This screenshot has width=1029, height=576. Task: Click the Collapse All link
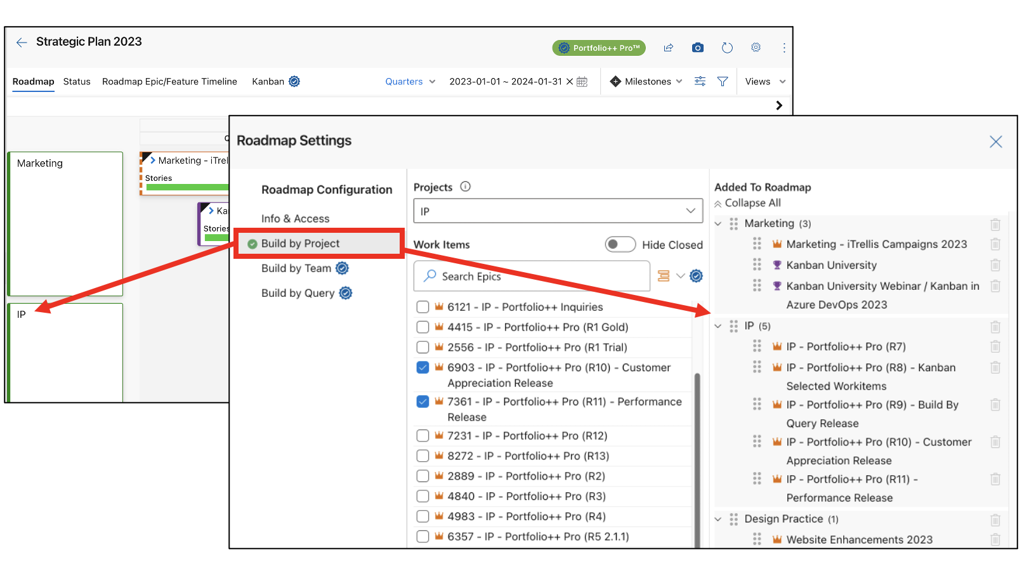click(x=752, y=203)
